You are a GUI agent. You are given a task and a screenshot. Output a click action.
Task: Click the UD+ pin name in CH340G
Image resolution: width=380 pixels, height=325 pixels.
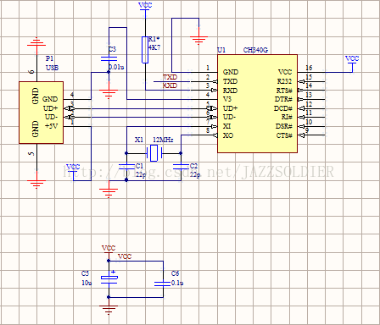pos(230,108)
